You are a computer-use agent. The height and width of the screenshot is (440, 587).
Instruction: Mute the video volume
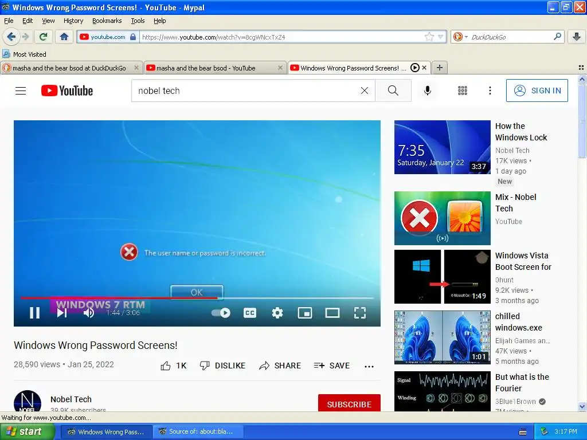89,313
